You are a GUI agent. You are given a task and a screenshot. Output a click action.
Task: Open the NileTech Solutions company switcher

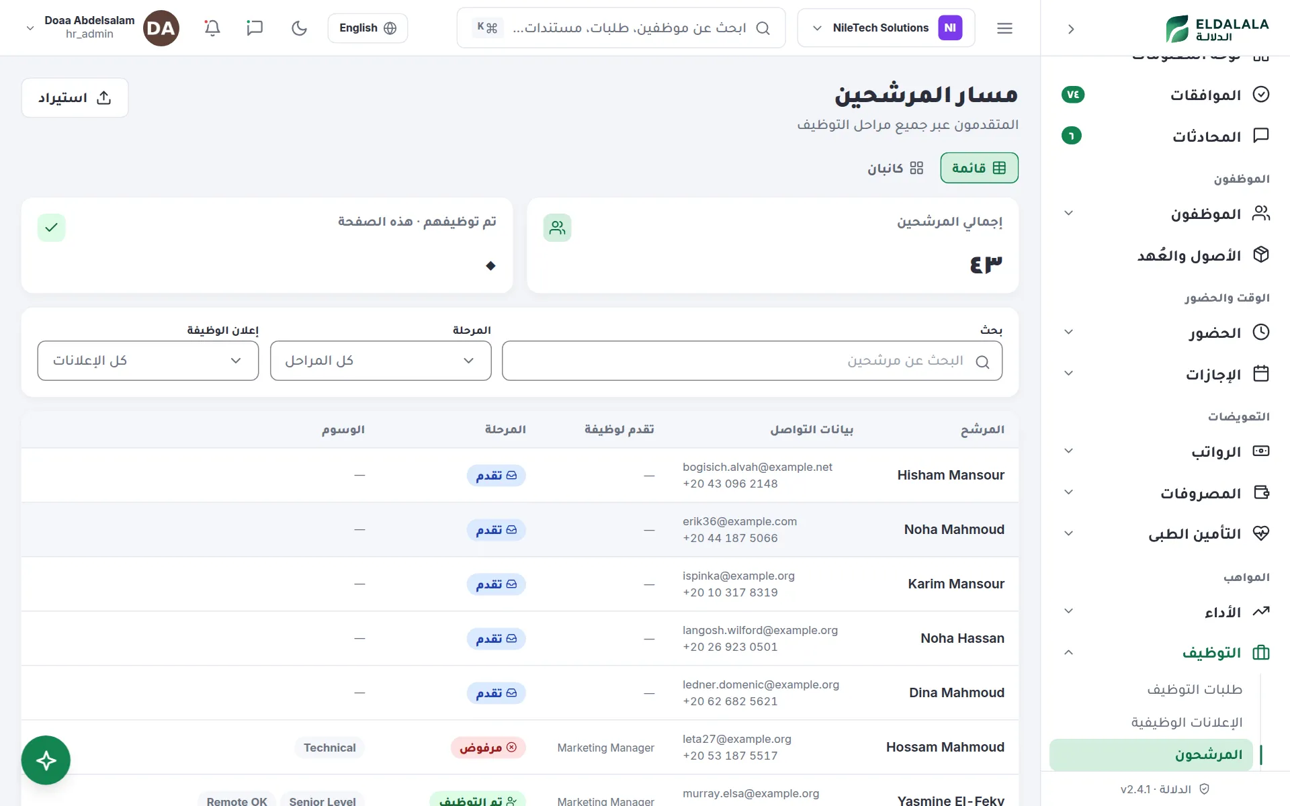pos(886,28)
